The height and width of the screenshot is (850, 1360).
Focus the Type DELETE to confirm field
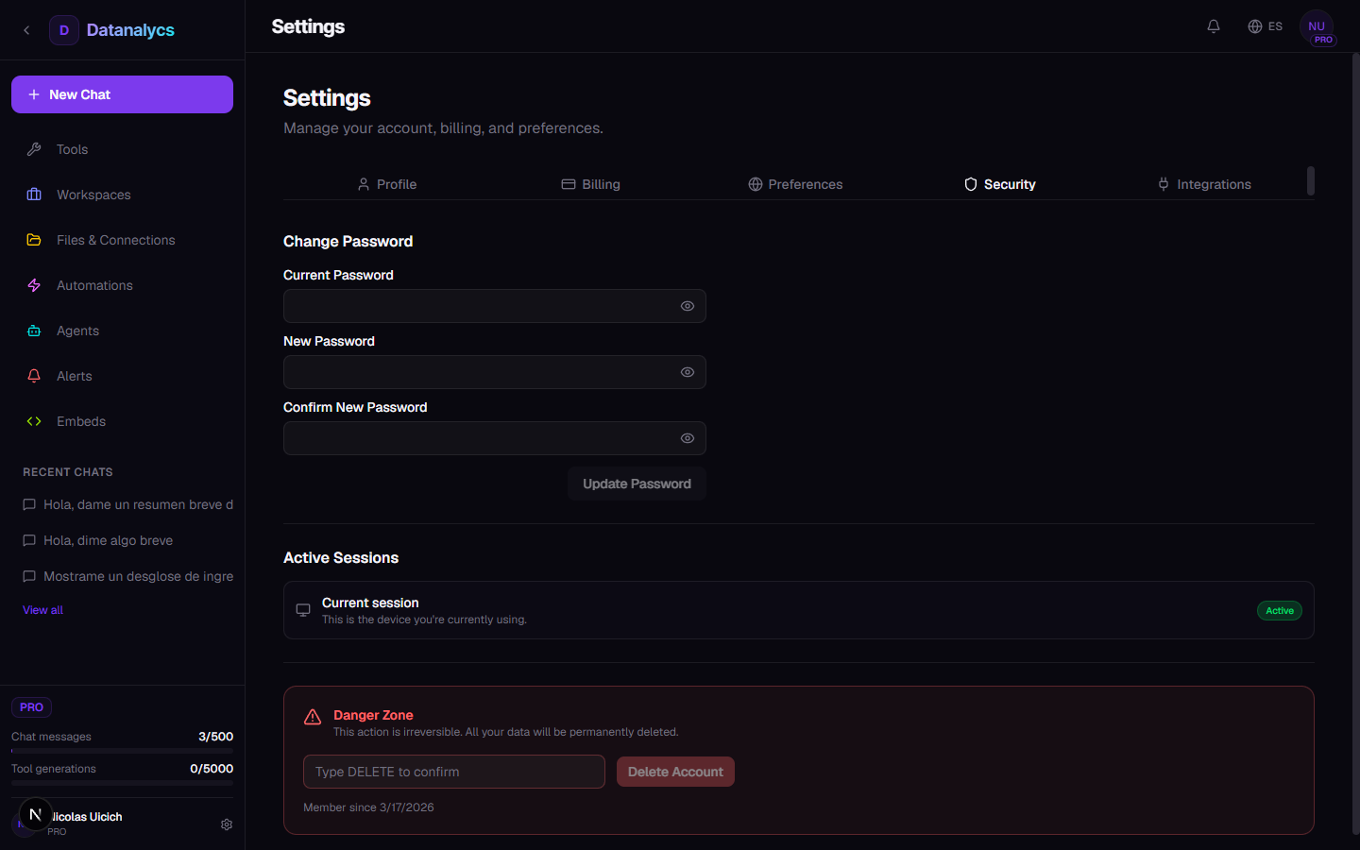pyautogui.click(x=453, y=772)
